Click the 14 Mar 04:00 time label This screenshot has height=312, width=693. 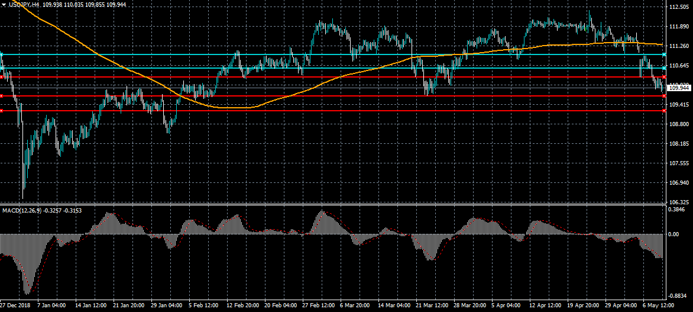coord(393,305)
